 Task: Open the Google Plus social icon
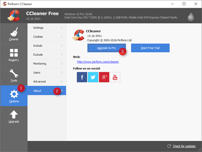tap(104, 77)
